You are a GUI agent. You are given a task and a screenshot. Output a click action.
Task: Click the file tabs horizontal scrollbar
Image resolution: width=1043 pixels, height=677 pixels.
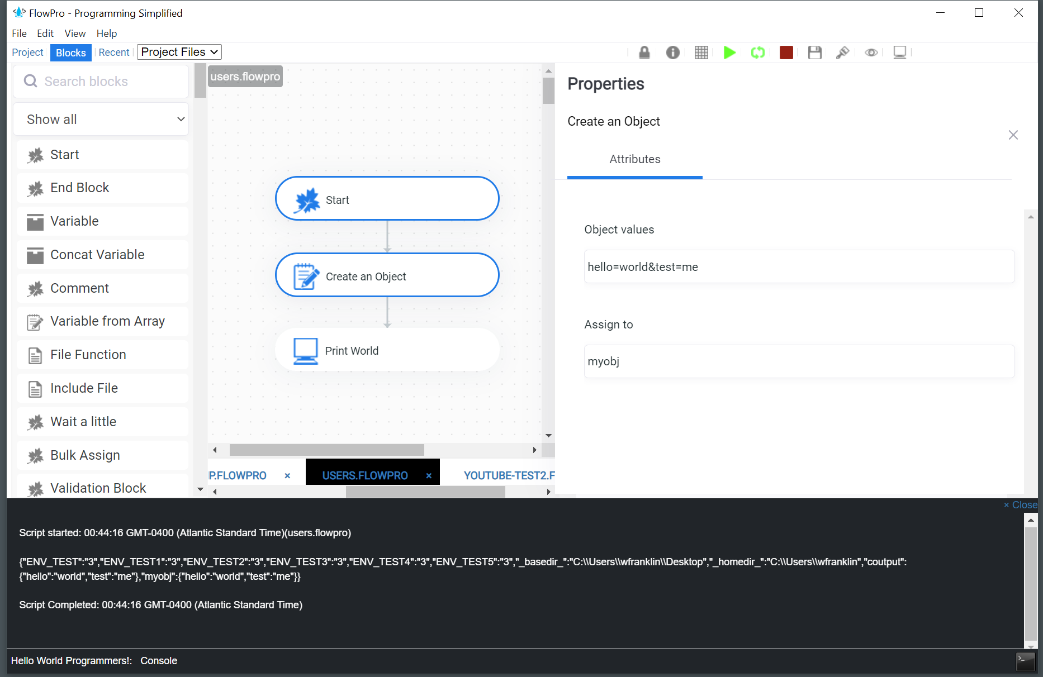[x=425, y=492]
